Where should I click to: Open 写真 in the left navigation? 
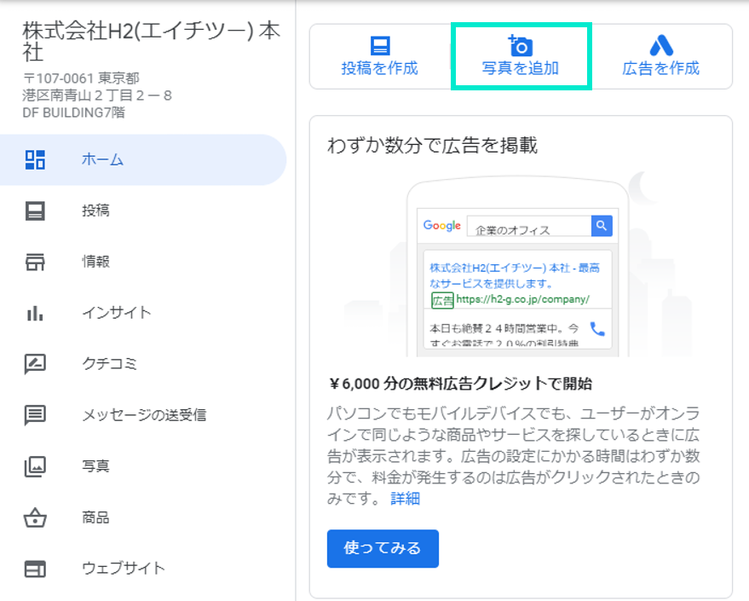click(95, 466)
